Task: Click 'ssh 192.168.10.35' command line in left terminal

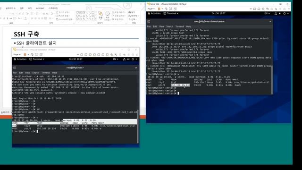Action: (38, 76)
